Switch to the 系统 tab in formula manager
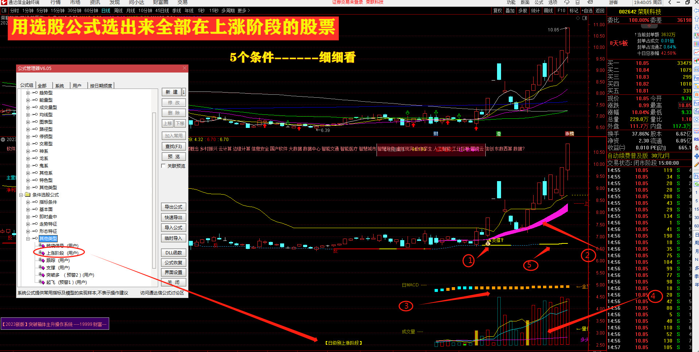 (60, 86)
